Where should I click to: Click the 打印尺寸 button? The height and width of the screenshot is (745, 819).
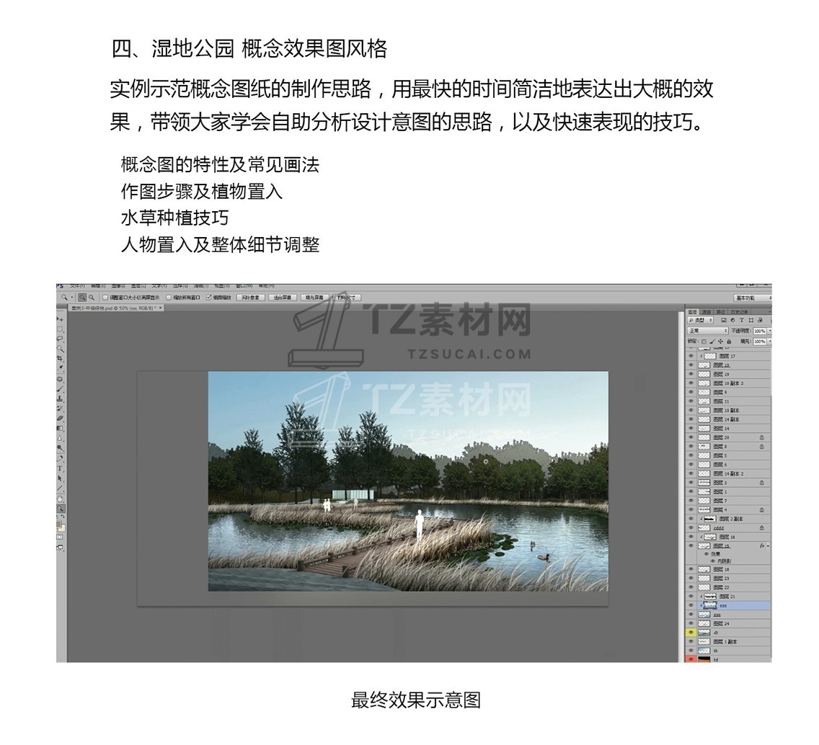click(346, 297)
